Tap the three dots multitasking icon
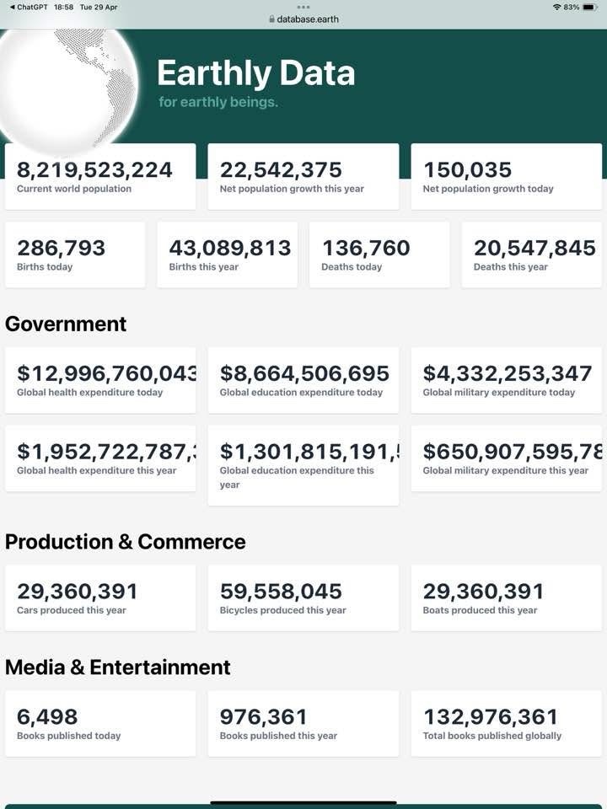Image resolution: width=607 pixels, height=809 pixels. (303, 7)
